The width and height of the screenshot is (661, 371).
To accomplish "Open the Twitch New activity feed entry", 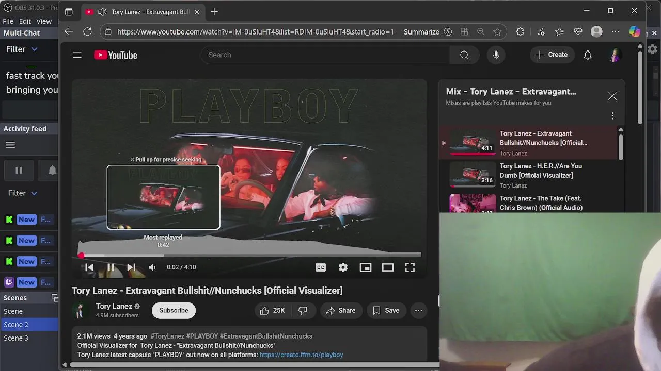I will pyautogui.click(x=29, y=282).
